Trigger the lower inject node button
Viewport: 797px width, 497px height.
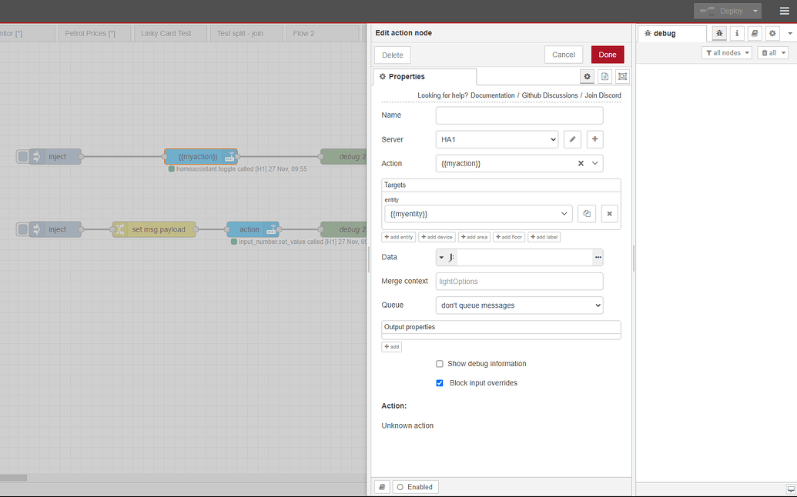(23, 229)
